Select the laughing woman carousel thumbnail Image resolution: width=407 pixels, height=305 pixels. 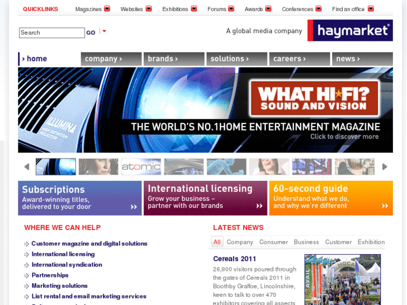click(x=269, y=167)
